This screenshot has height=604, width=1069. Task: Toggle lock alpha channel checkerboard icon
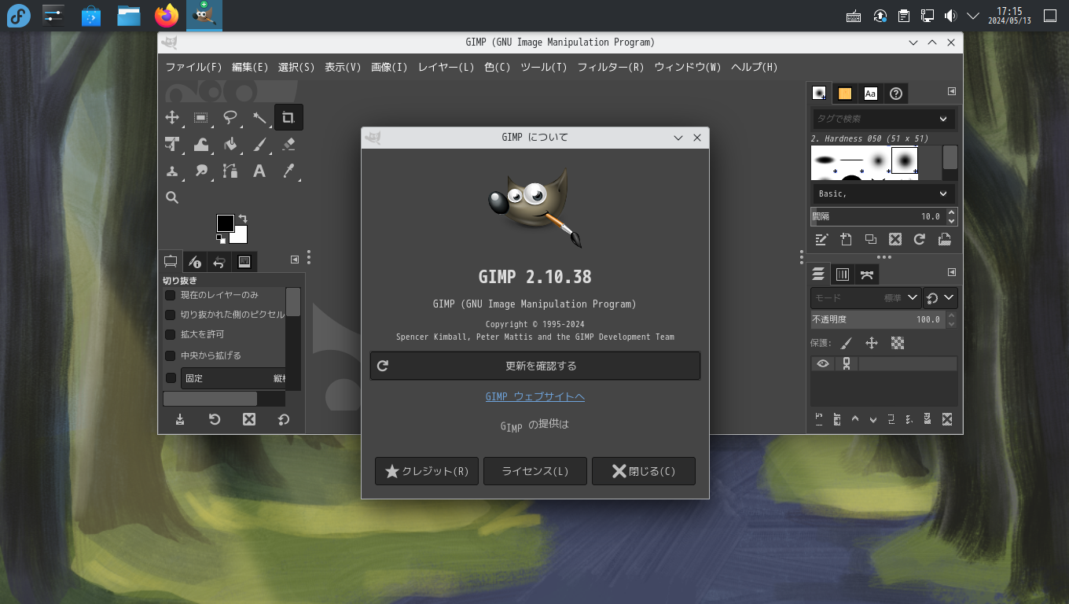[x=897, y=343]
